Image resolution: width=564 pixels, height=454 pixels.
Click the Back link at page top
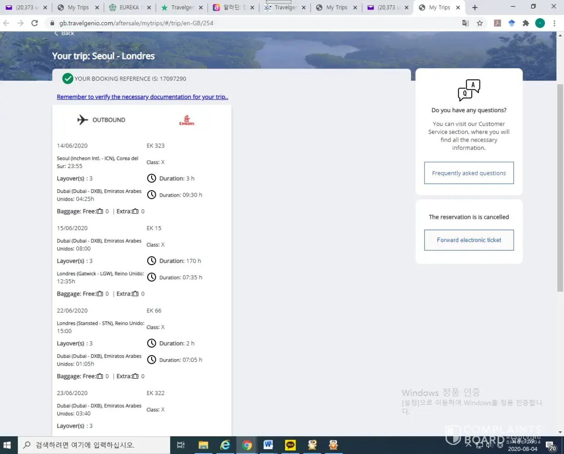click(x=64, y=33)
